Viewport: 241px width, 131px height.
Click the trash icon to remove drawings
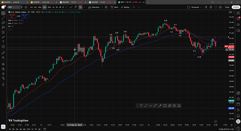[x=3, y=85]
